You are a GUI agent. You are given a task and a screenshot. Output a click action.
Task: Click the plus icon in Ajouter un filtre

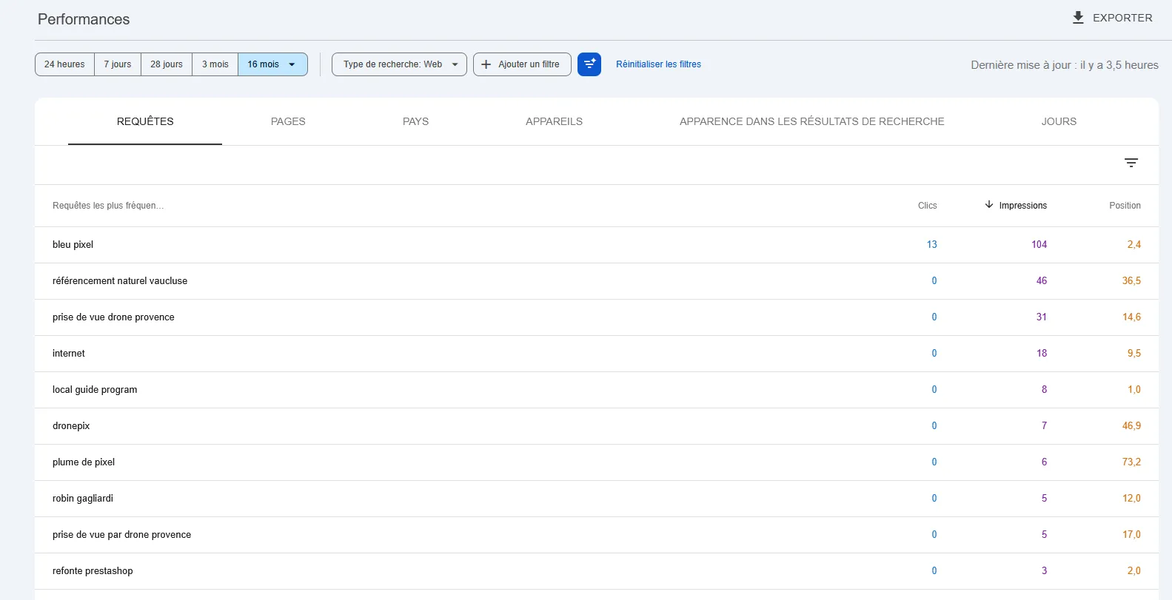click(x=486, y=64)
